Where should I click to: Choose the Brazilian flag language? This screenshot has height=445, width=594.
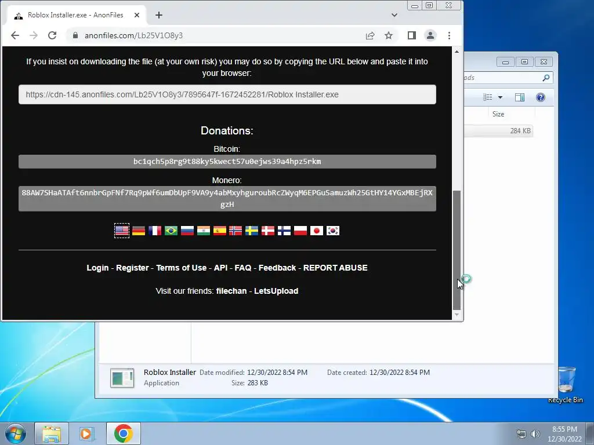(x=171, y=231)
